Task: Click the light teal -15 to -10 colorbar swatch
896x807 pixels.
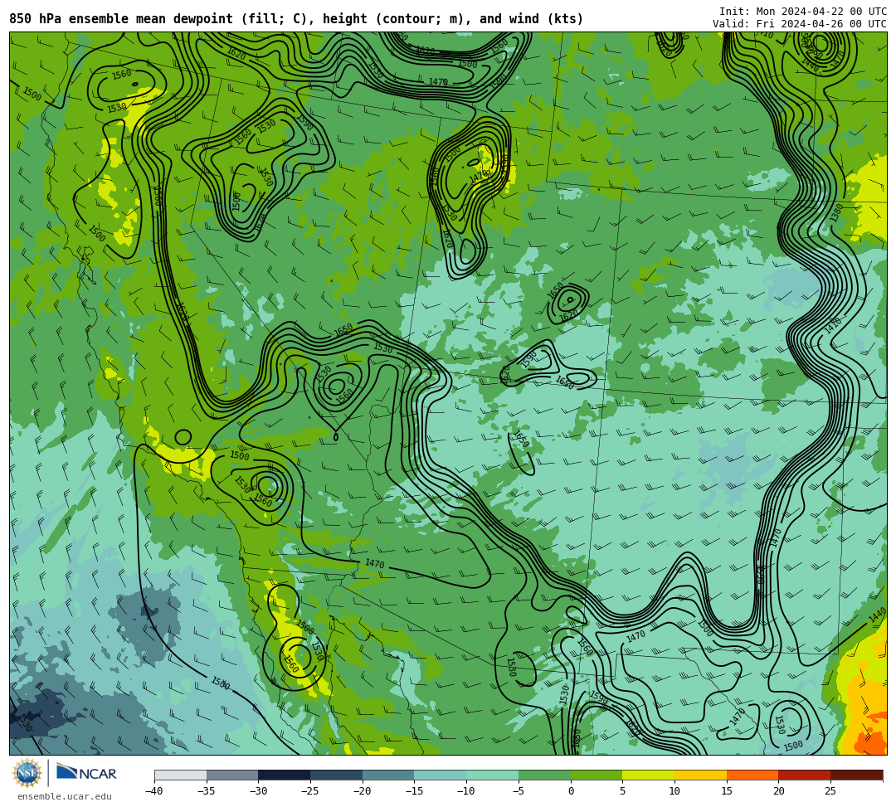Action: 441,775
